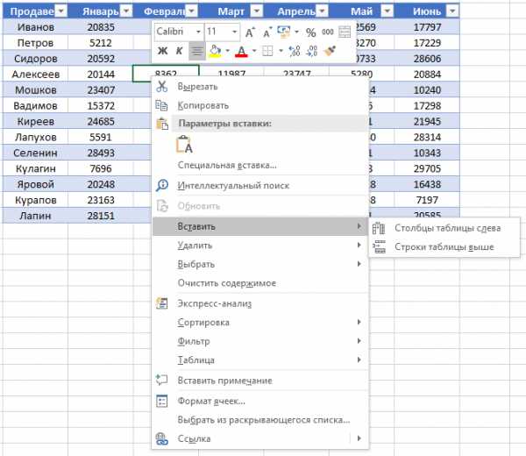Decrease decimal places in mini toolbar
The width and height of the screenshot is (526, 456).
point(312,51)
